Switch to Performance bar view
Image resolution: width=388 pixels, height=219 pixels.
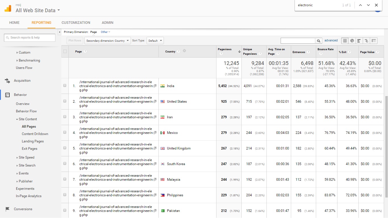click(x=359, y=41)
